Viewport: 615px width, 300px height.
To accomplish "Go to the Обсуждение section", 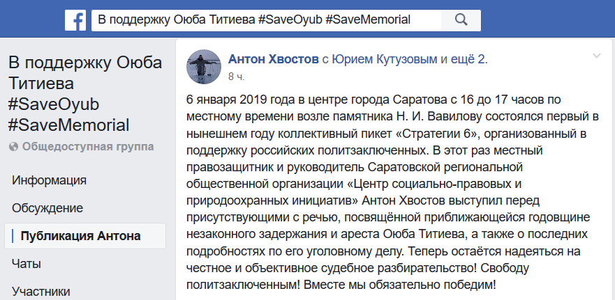I will click(x=47, y=208).
